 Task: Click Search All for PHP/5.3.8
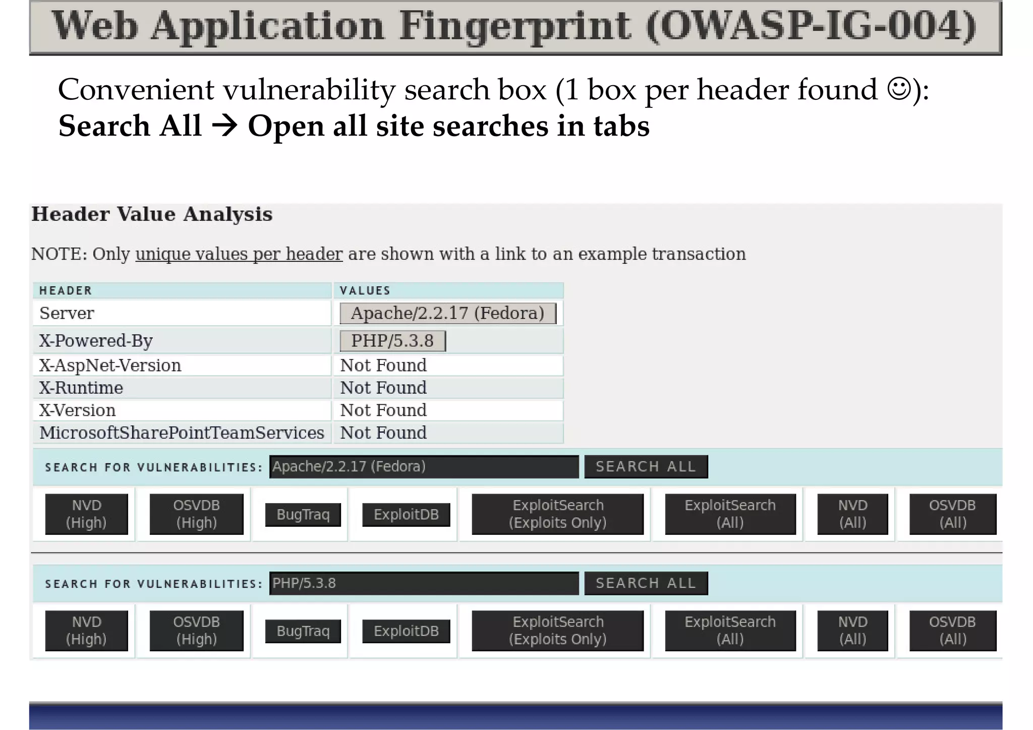click(x=646, y=583)
